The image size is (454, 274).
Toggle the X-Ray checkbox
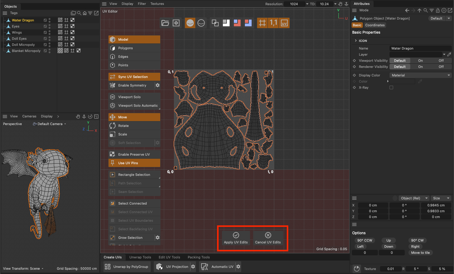[391, 87]
